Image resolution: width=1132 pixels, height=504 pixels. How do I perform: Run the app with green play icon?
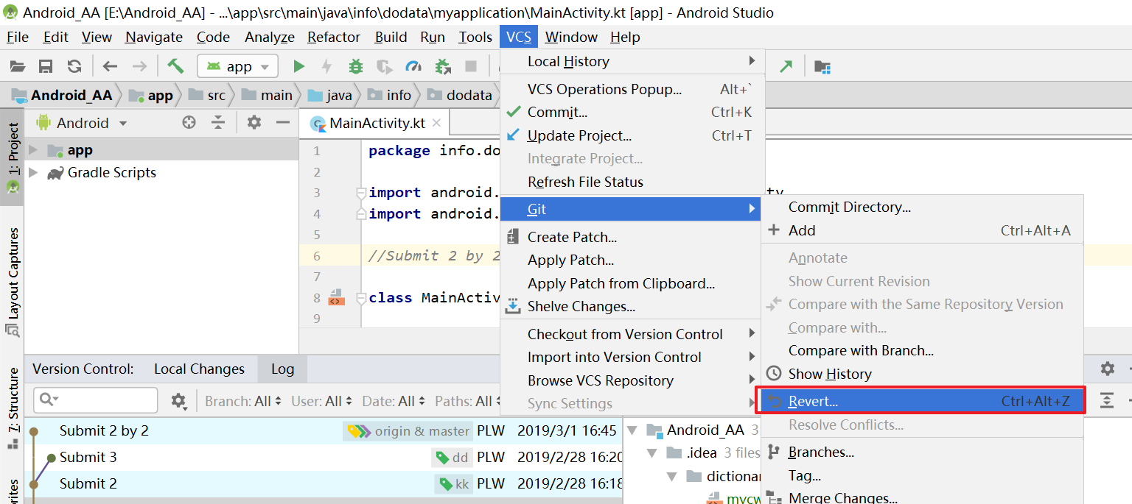coord(298,67)
